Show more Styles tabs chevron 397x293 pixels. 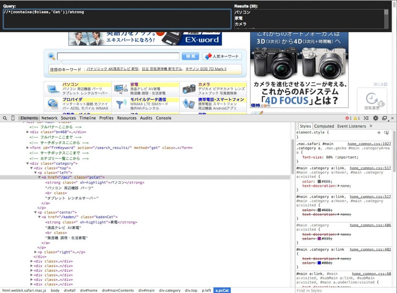click(x=371, y=126)
